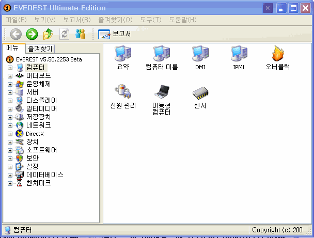Viewport: 314px width, 238px height.
Task: Select 설정 tree item
Action: (32, 167)
